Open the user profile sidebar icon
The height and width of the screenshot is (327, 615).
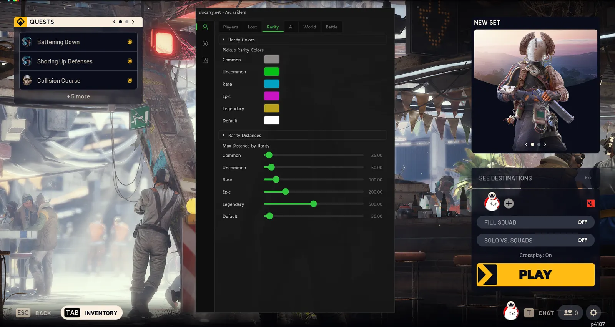pos(205,27)
